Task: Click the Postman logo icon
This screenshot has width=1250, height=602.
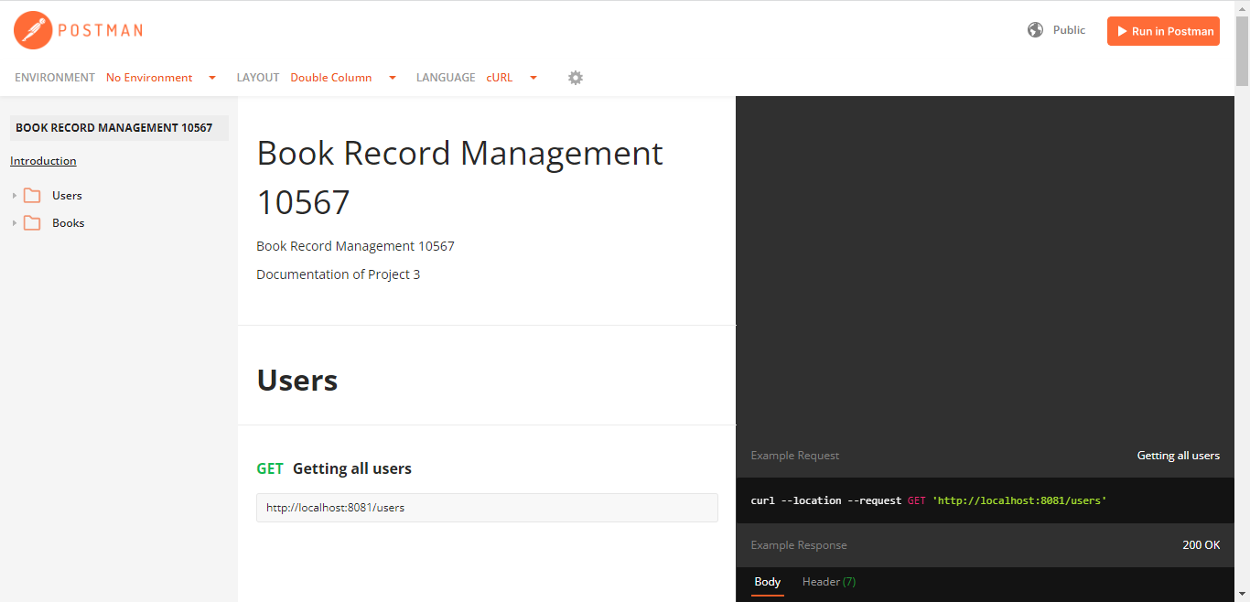Action: pyautogui.click(x=32, y=30)
